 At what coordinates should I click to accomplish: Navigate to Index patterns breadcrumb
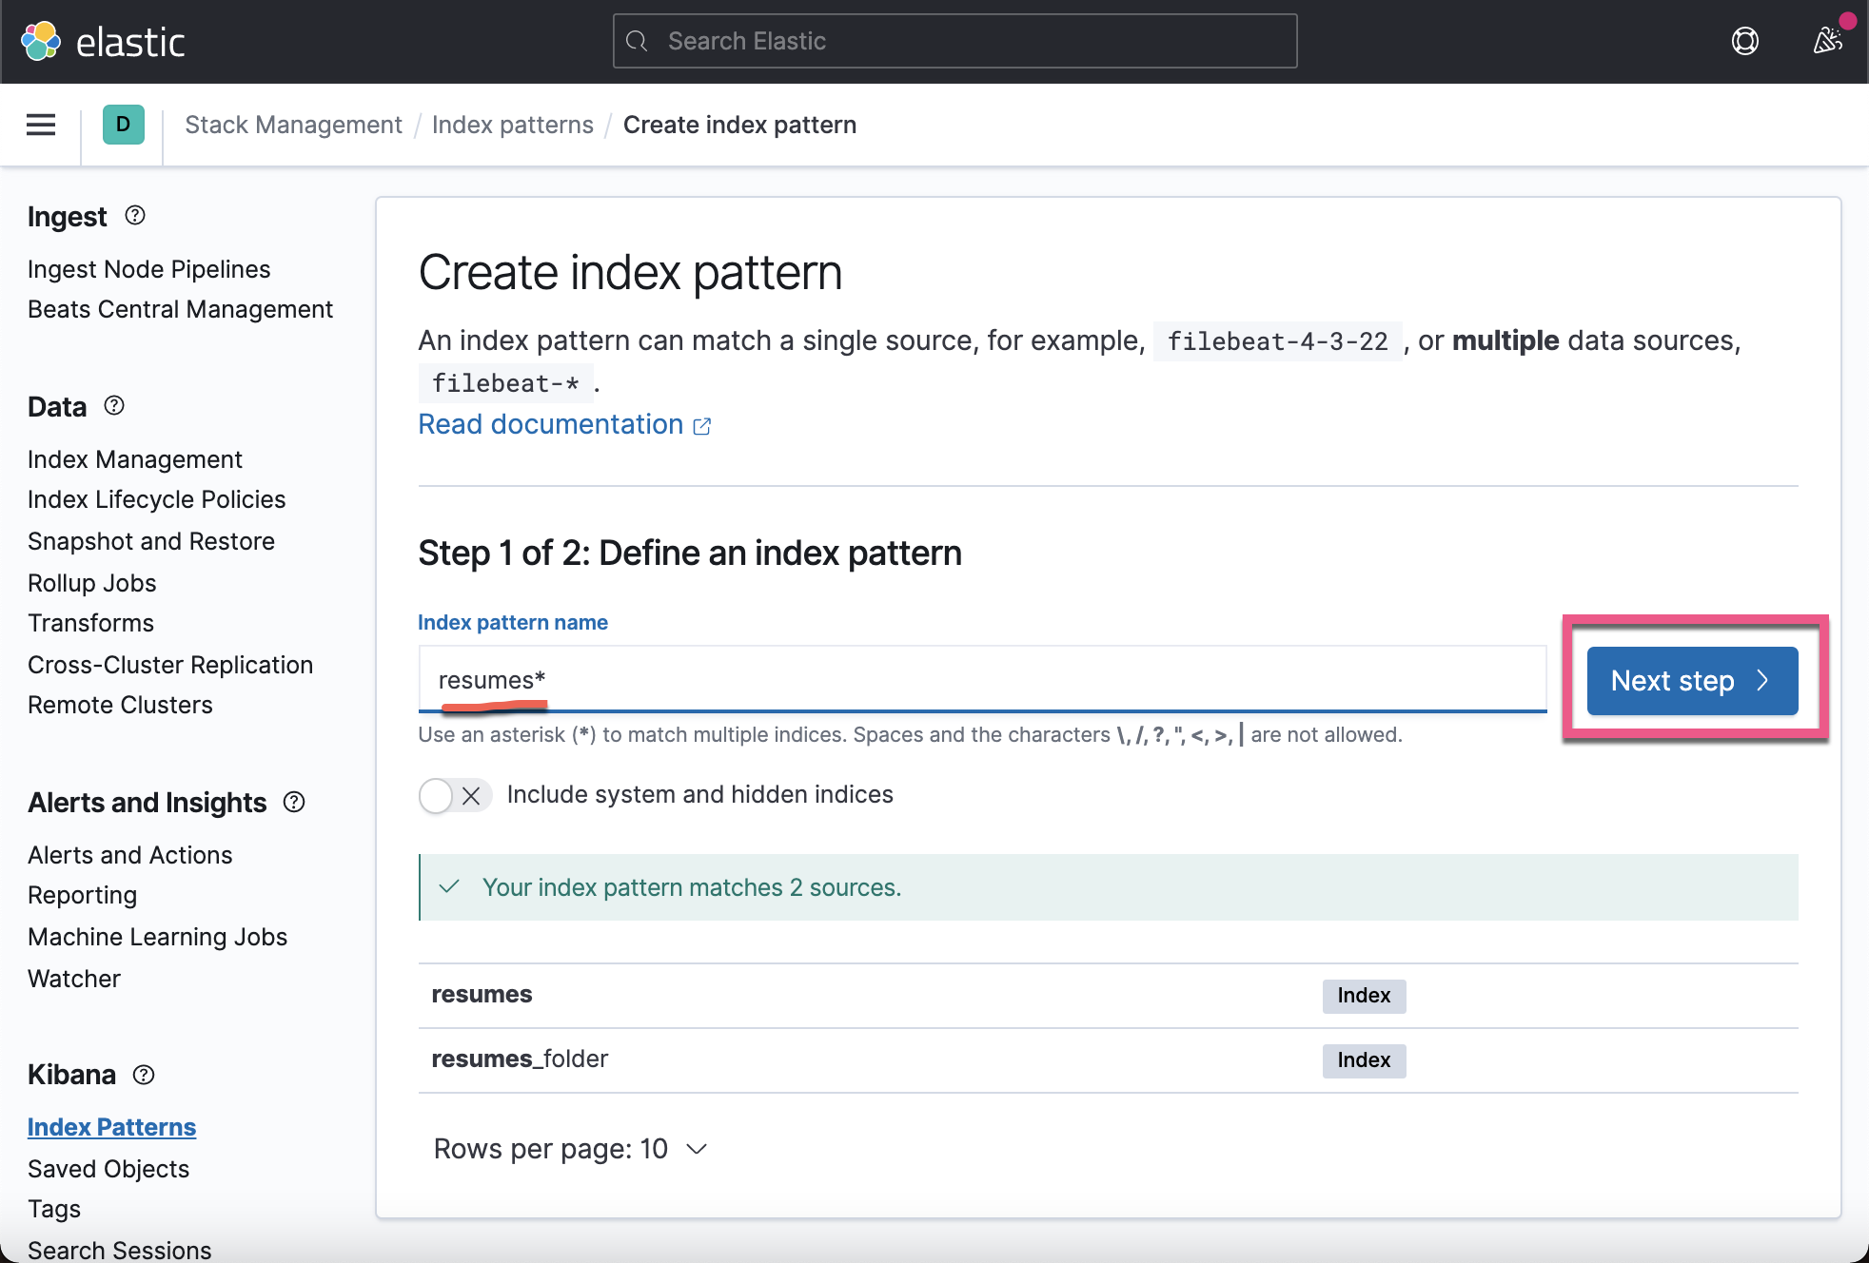point(512,125)
